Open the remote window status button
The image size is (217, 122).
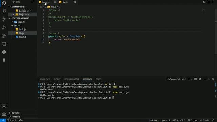pyautogui.click(x=3, y=120)
